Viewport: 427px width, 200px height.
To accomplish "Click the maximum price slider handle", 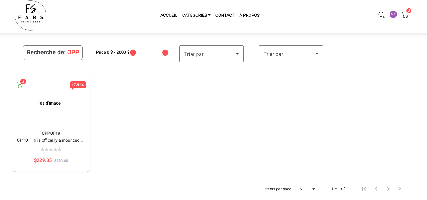I will click(x=165, y=53).
